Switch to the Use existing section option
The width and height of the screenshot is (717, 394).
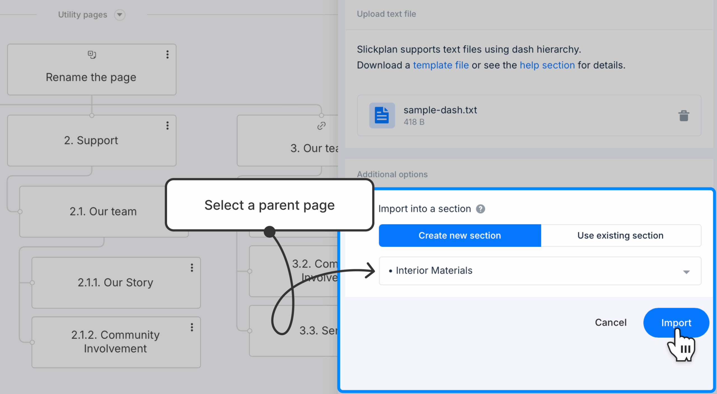click(621, 236)
